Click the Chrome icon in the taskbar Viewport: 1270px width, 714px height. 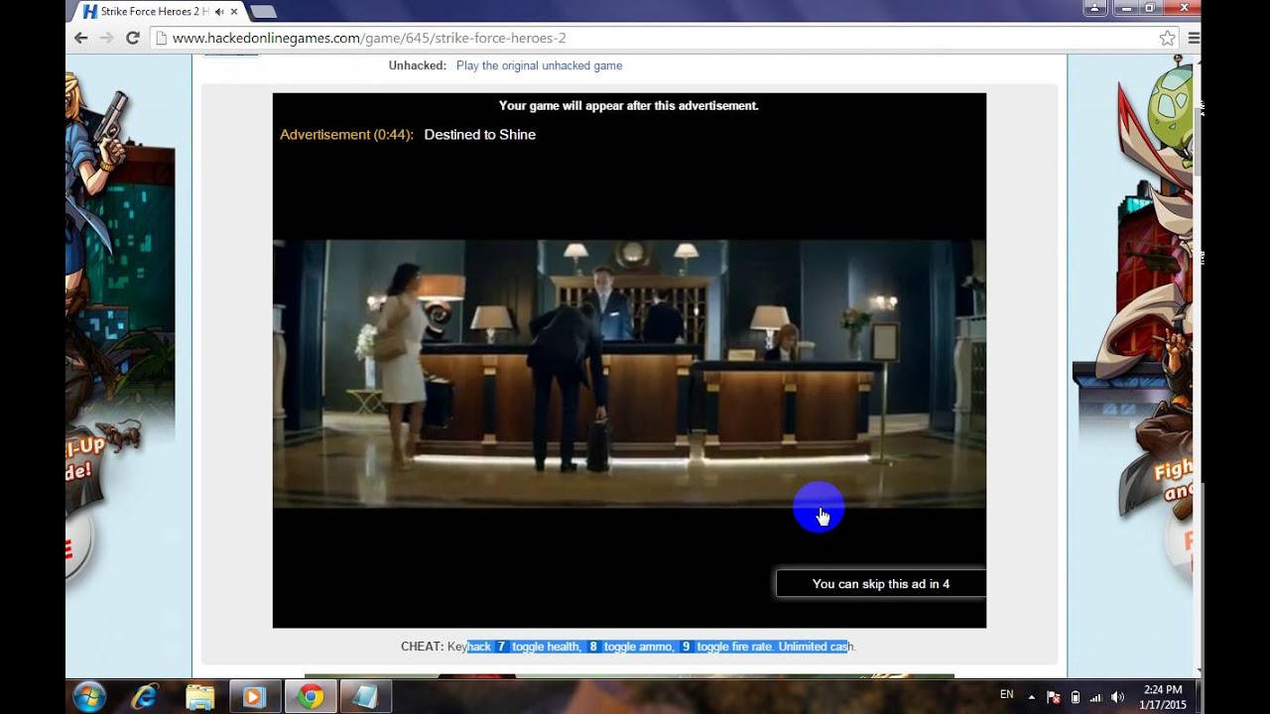click(x=311, y=697)
